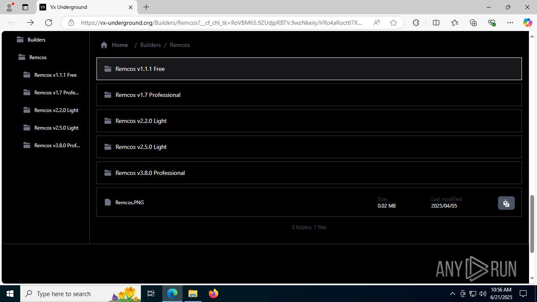The image size is (537, 302).
Task: Open browser Collections panel
Action: point(473,23)
